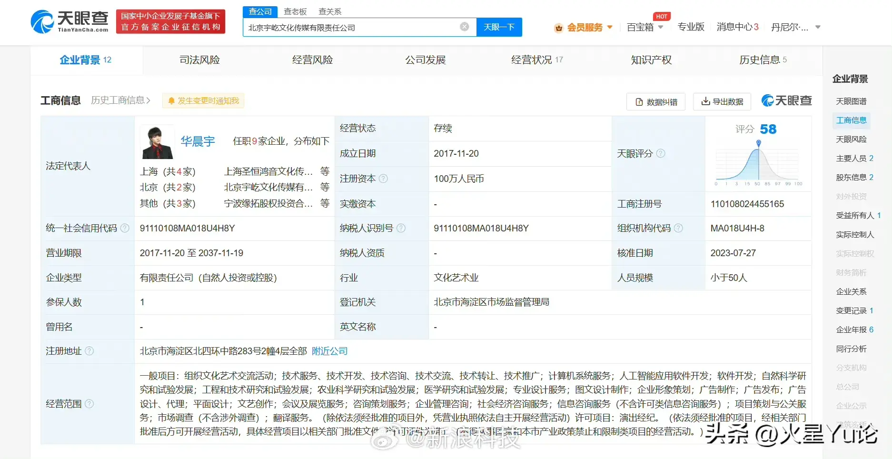This screenshot has height=459, width=892.
Task: Click the help icon next to 注册资本
Action: [383, 179]
